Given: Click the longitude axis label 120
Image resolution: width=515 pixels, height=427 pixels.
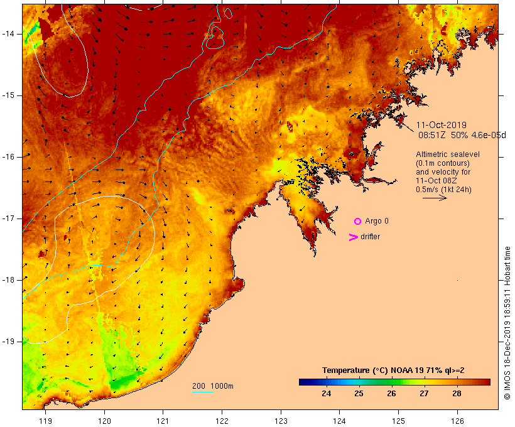Looking at the screenshot, I should 104,421.
